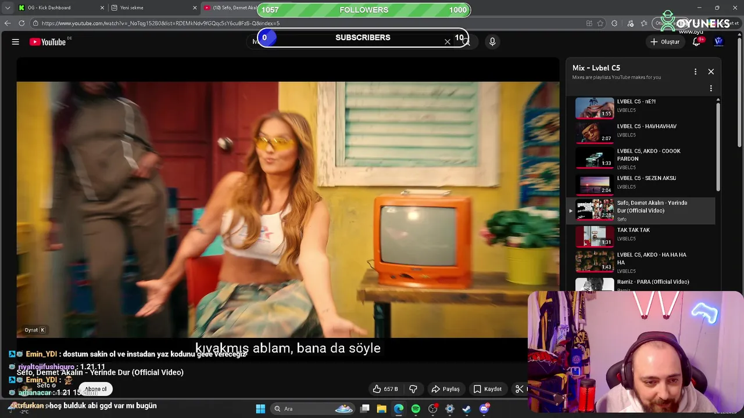Open the Windows Start menu
This screenshot has height=418, width=744.
pos(260,409)
